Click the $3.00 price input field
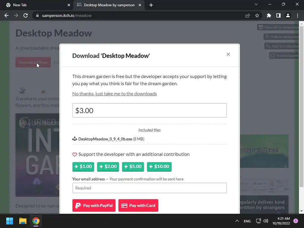Screen dimensions: 304x228 pyautogui.click(x=150, y=110)
